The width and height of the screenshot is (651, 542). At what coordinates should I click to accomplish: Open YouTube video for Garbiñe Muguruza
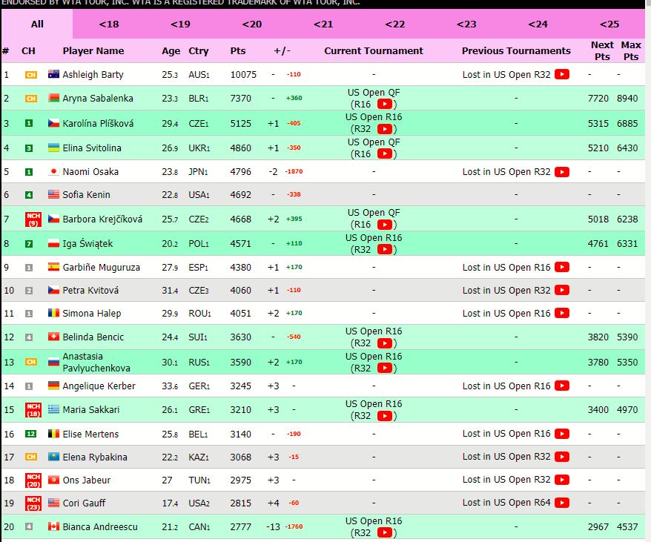pyautogui.click(x=562, y=267)
